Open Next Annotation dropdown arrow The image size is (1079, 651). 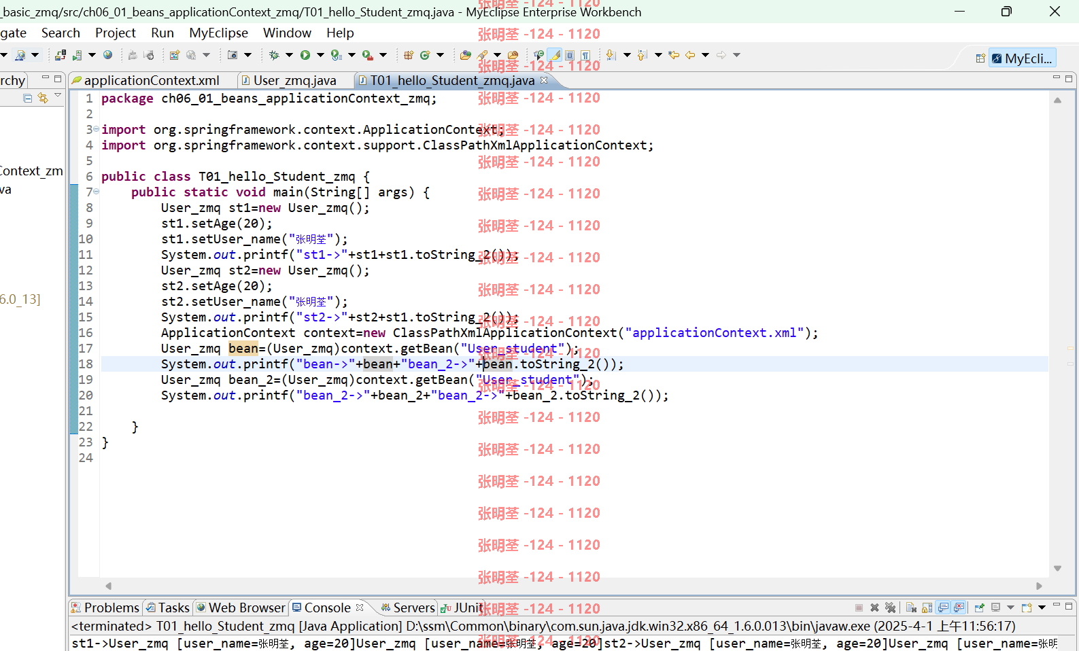(627, 55)
